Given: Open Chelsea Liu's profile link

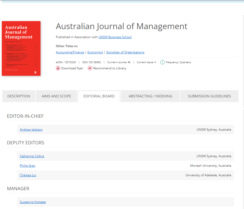Looking at the screenshot, I should click(28, 175).
